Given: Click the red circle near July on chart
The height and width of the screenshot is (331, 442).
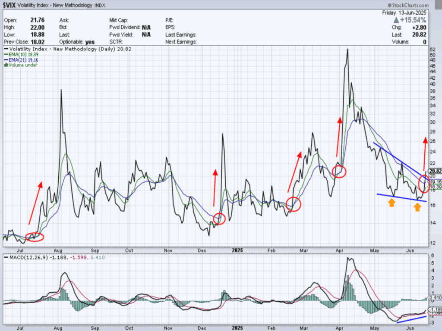Looking at the screenshot, I should [x=35, y=237].
